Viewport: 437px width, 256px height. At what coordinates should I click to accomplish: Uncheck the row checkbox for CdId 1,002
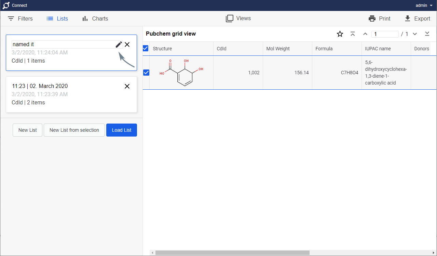pyautogui.click(x=146, y=73)
